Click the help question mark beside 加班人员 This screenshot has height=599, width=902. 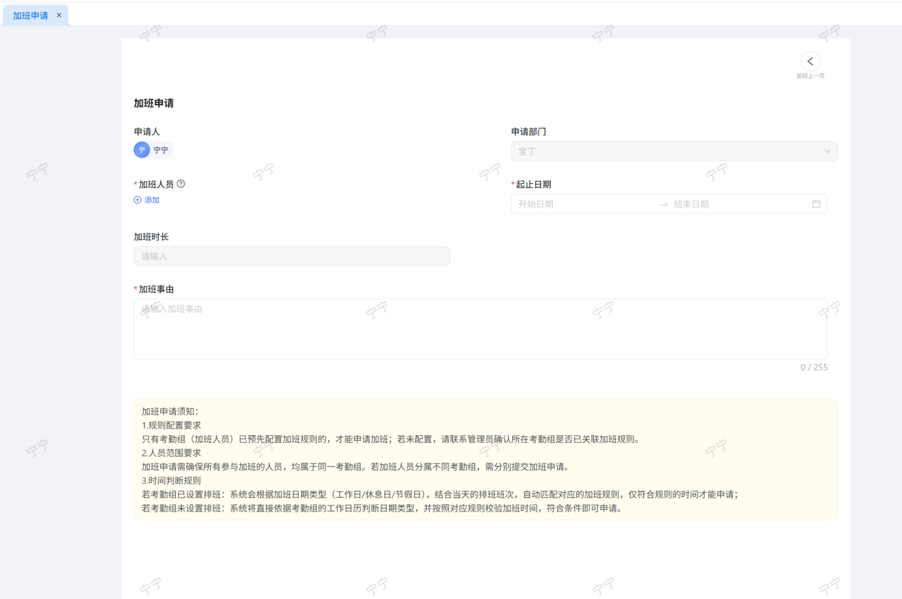[x=181, y=184]
